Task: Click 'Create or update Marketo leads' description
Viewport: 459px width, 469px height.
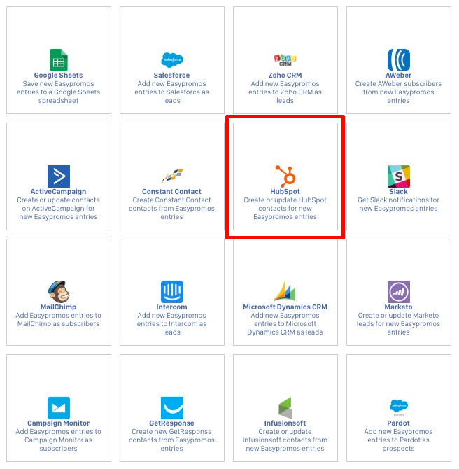Action: [x=398, y=323]
